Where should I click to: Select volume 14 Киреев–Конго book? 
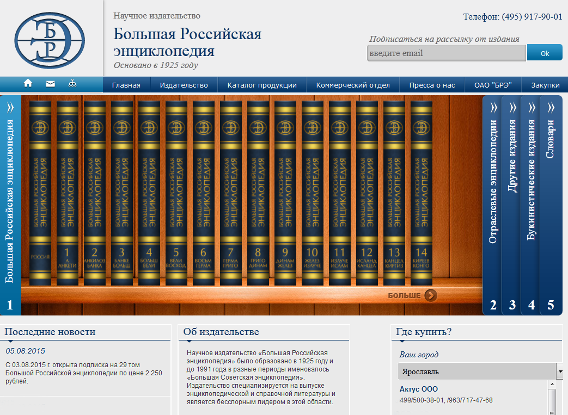422,193
